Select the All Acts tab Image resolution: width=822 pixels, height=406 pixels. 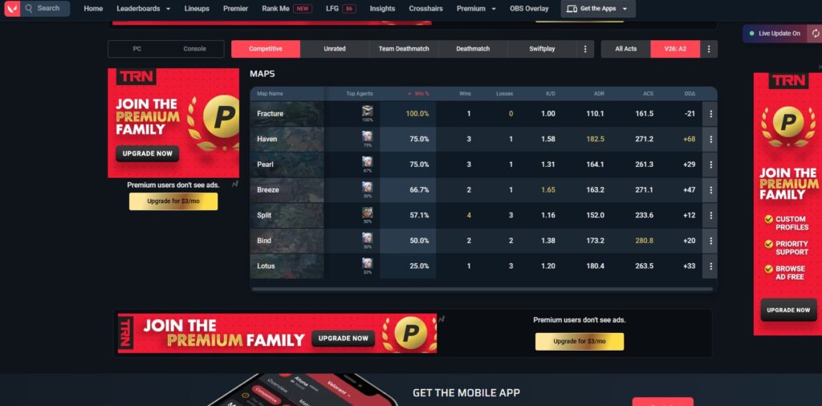click(626, 49)
